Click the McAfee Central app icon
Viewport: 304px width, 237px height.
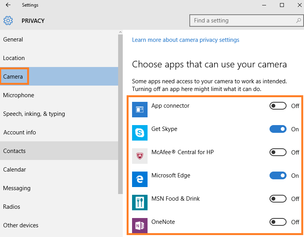click(x=139, y=156)
